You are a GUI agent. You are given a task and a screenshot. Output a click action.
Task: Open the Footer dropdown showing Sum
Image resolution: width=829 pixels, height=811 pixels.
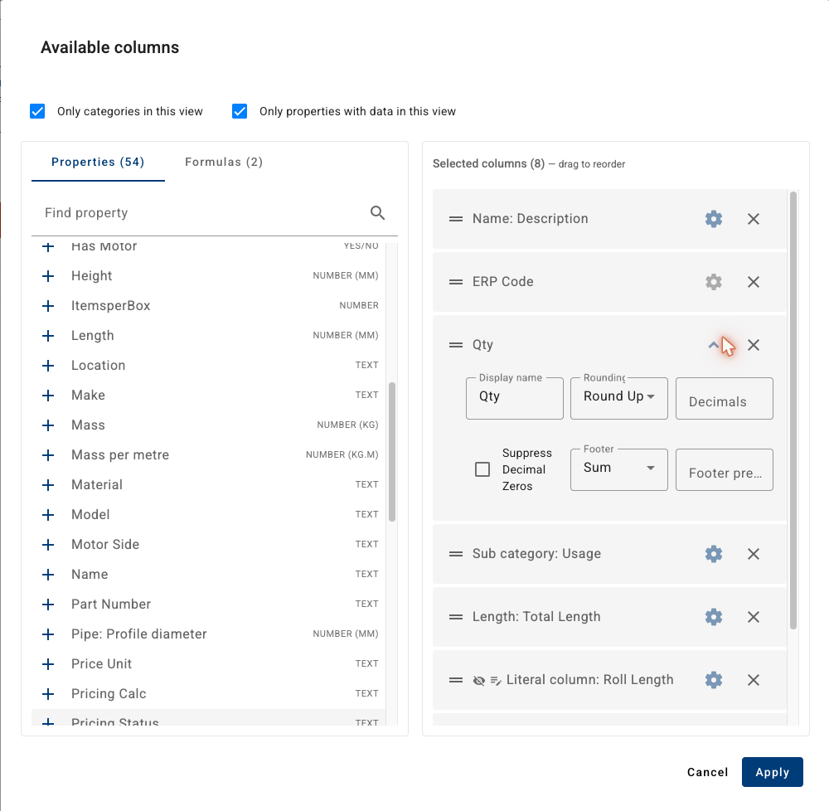pos(619,470)
